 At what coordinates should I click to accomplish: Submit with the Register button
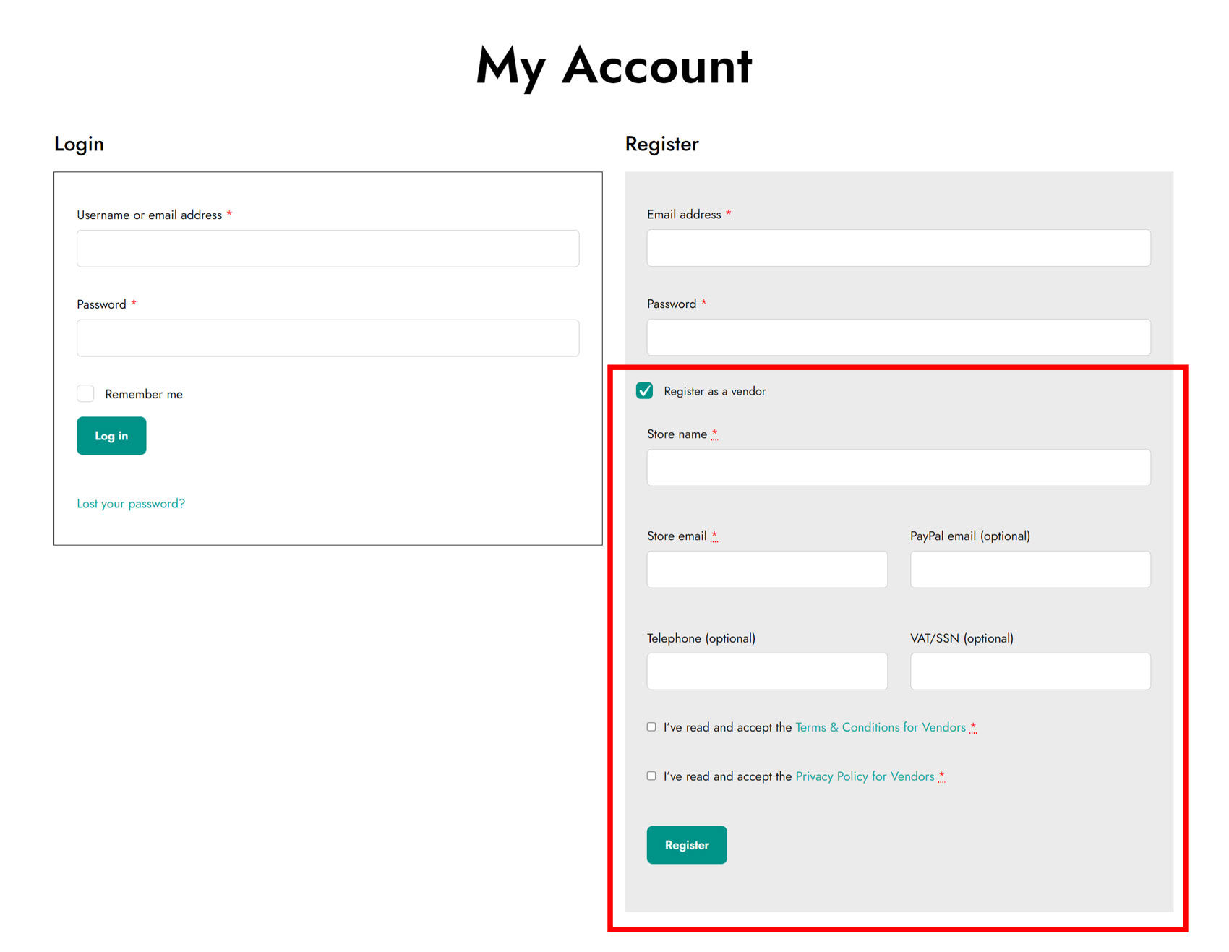[687, 845]
